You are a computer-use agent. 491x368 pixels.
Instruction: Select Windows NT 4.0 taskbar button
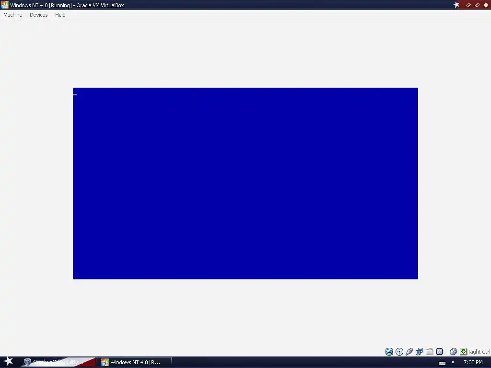[x=134, y=362]
